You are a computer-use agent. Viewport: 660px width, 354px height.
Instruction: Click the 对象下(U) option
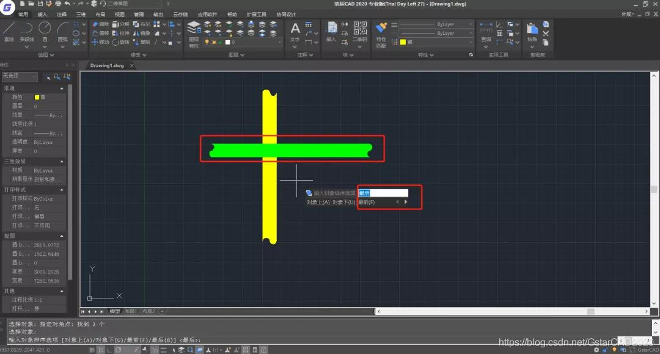coord(343,202)
